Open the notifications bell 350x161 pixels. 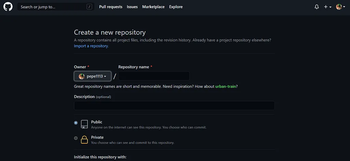pyautogui.click(x=317, y=7)
